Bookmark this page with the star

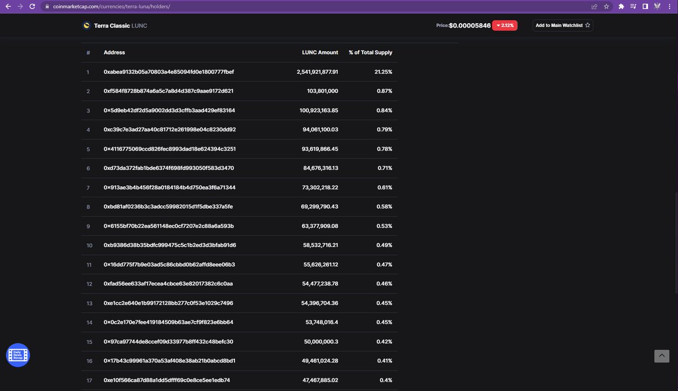[606, 6]
